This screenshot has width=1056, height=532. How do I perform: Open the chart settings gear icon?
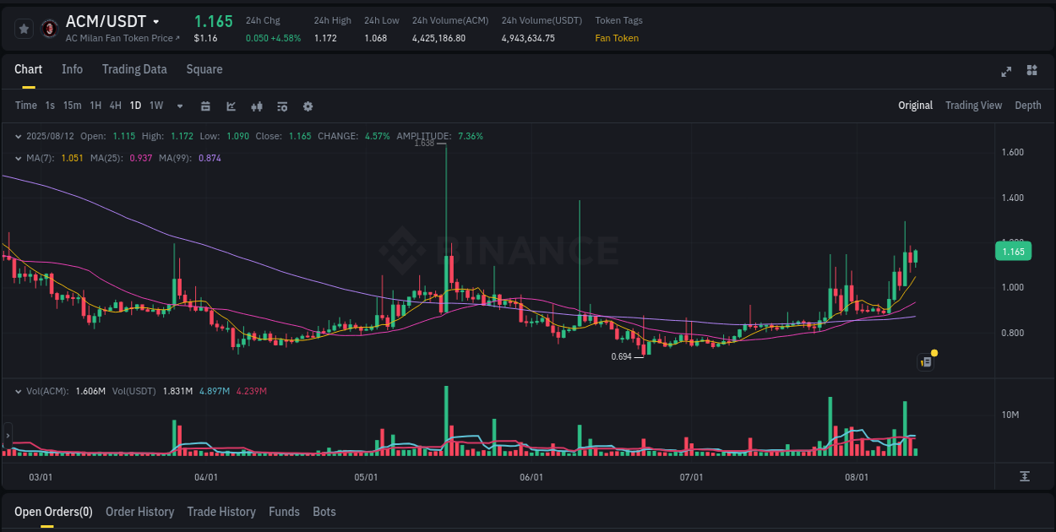tap(308, 106)
